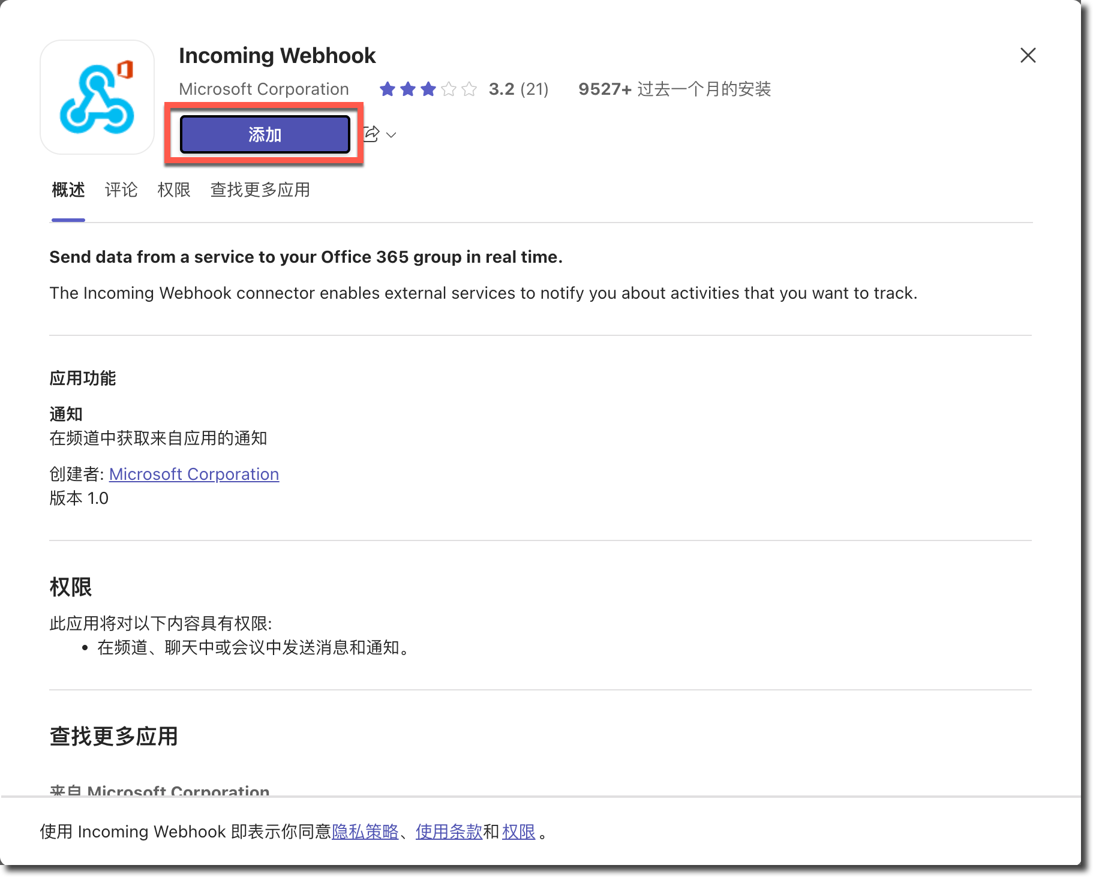Viewport: 1093px width, 877px height.
Task: Switch to the 评论 tab
Action: pos(121,190)
